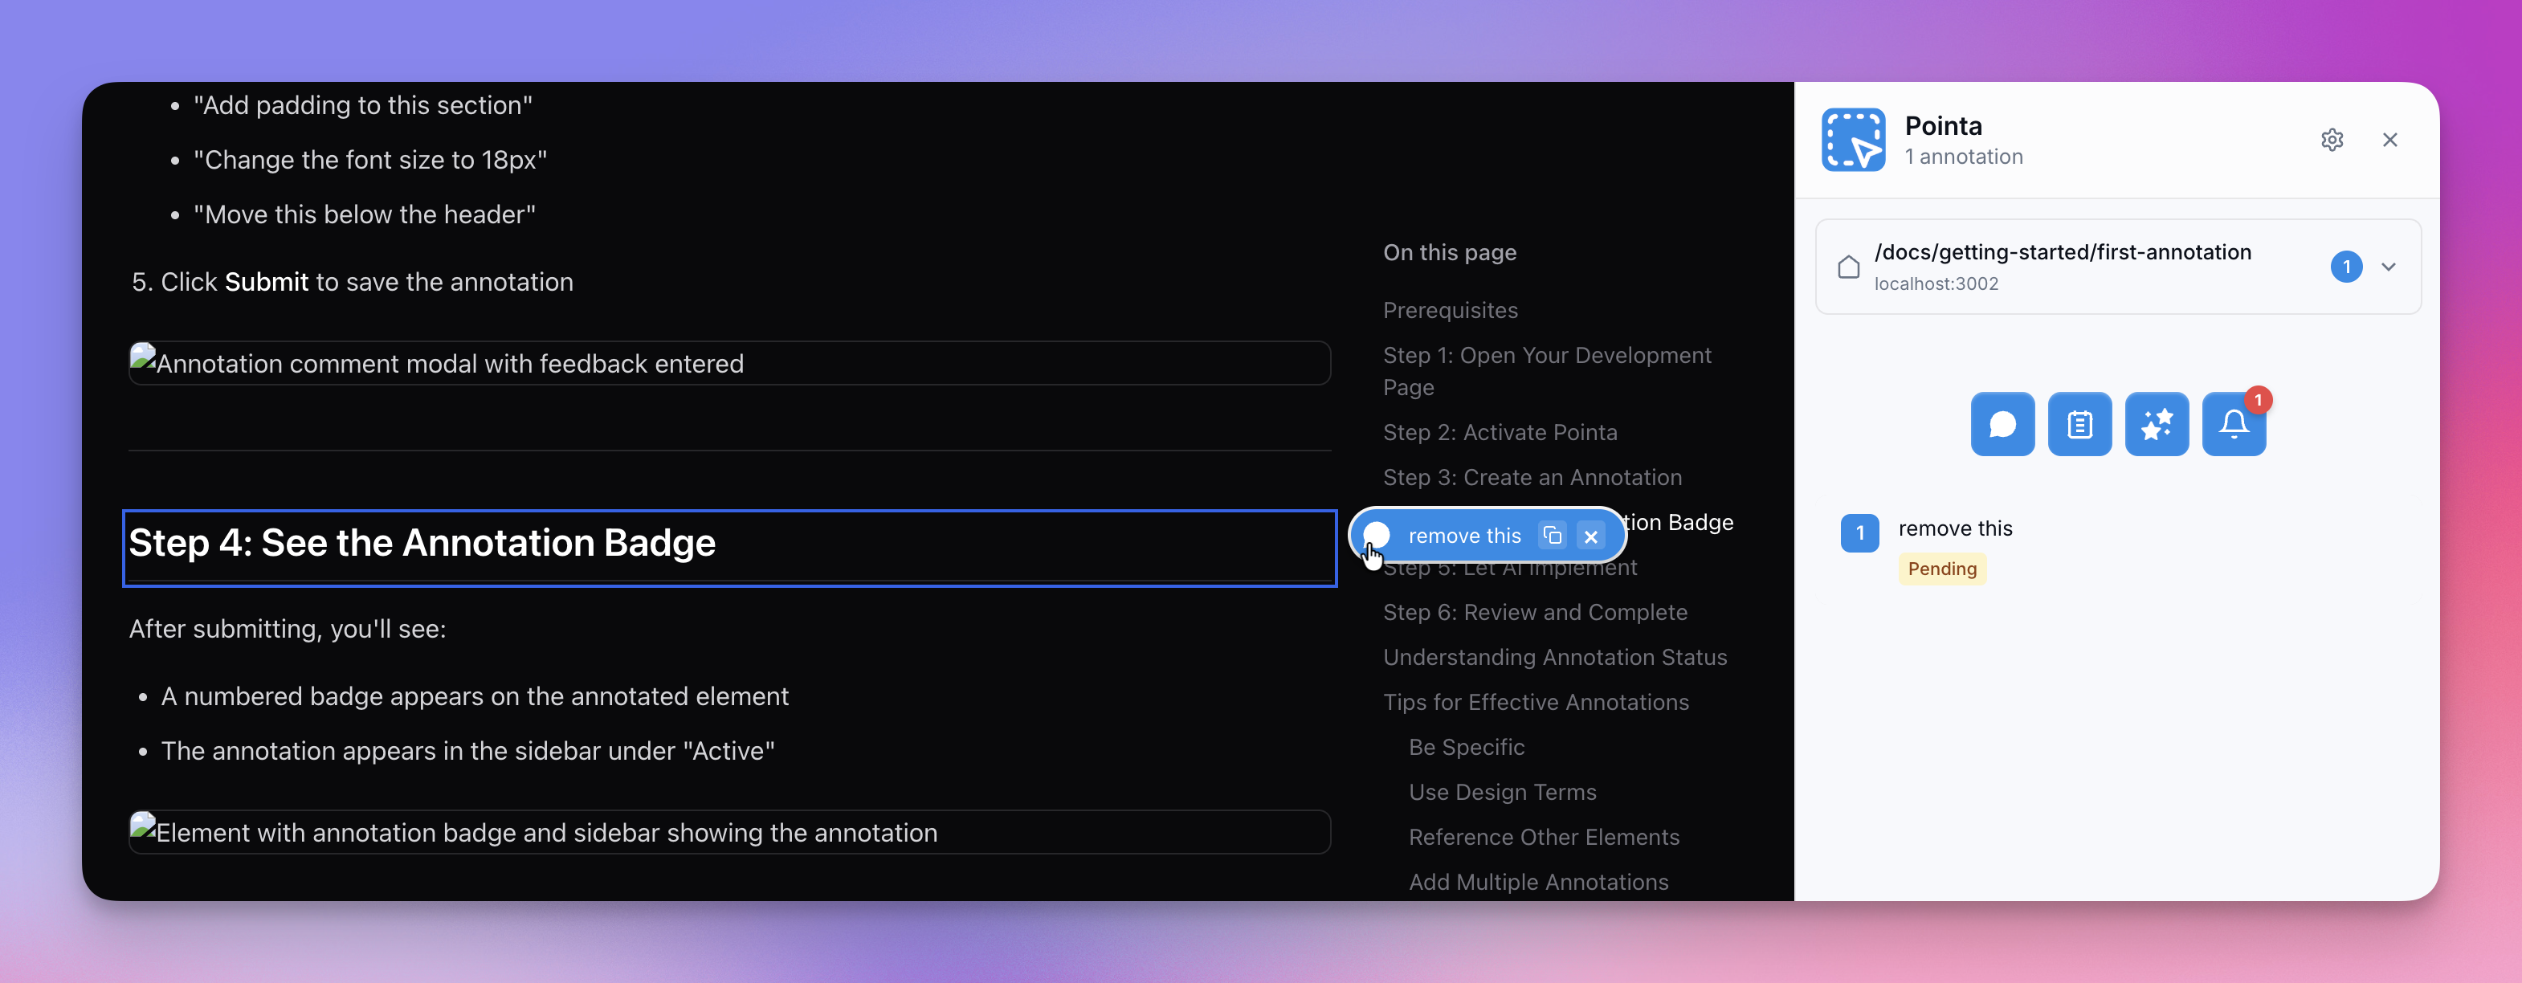2522x983 pixels.
Task: Jump to Prerequisites section
Action: (x=1450, y=310)
